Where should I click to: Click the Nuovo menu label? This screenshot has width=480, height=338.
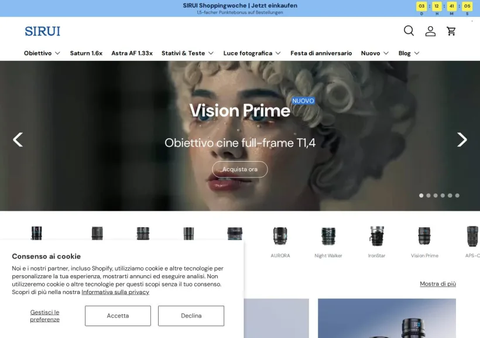[371, 53]
